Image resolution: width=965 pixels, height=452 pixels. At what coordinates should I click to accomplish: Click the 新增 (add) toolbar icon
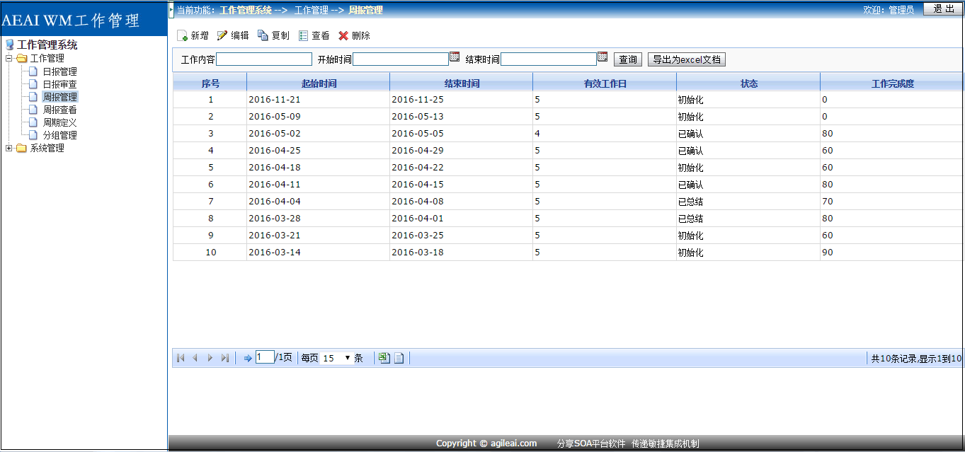coord(182,36)
